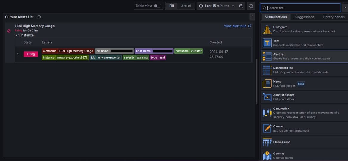Switch to the Visualizations tab
Viewport: 348px width, 161px height.
pyautogui.click(x=276, y=17)
